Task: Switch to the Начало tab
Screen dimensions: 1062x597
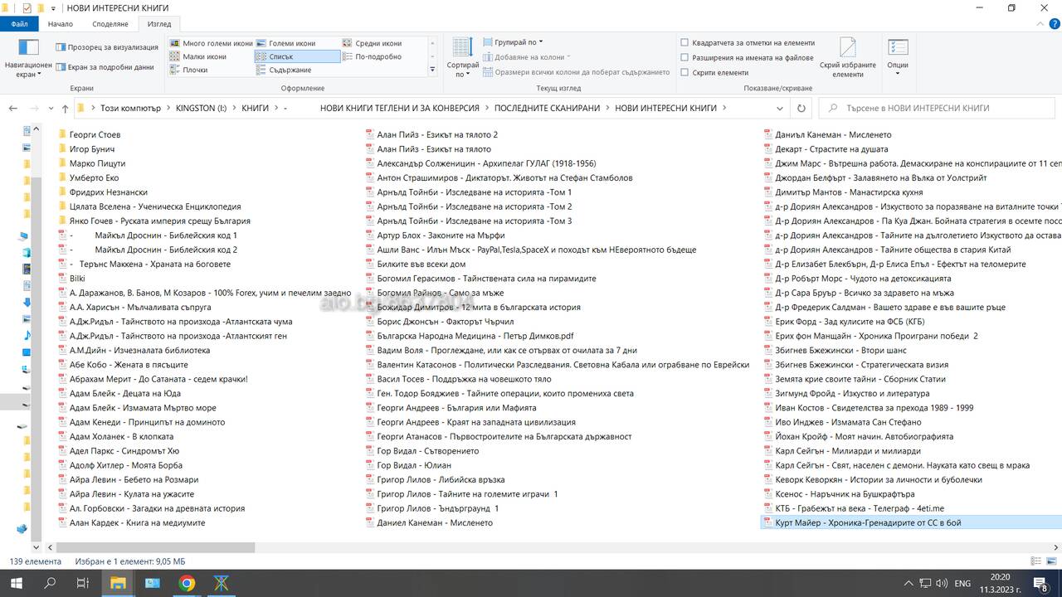Action: click(61, 24)
